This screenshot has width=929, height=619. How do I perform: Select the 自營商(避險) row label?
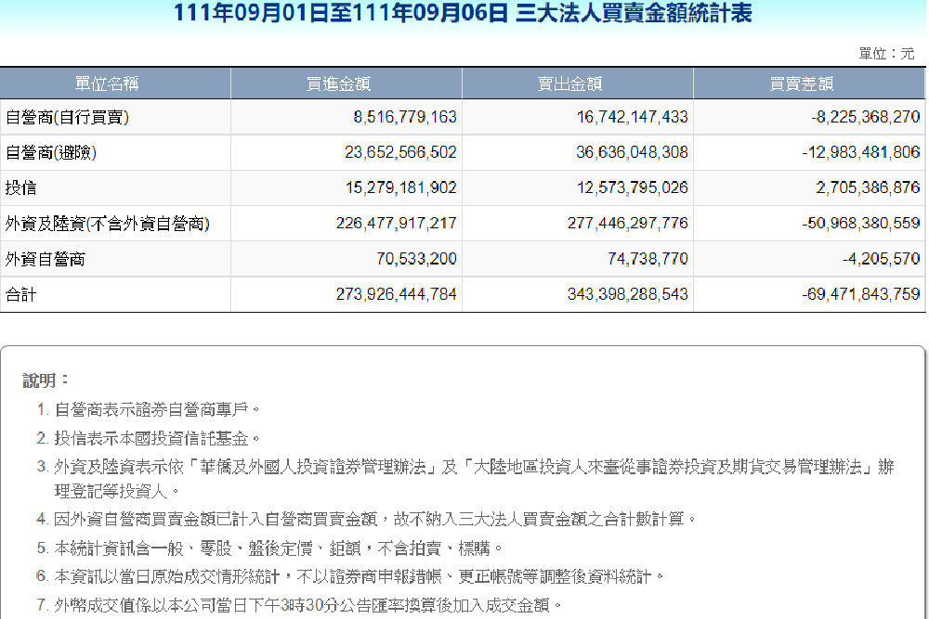pos(51,153)
